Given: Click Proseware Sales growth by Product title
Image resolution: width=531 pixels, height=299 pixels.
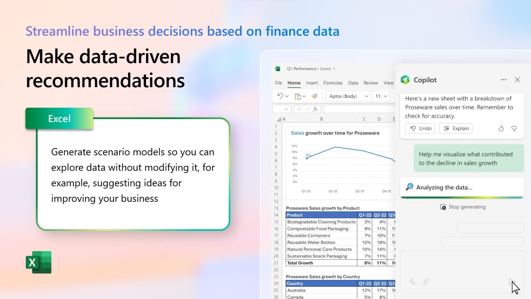Looking at the screenshot, I should [323, 208].
